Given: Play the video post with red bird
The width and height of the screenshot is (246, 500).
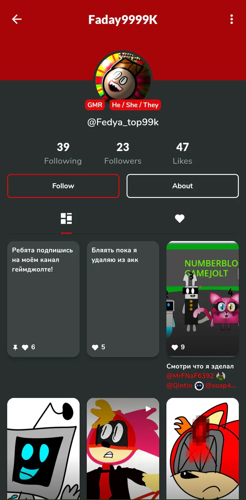Looking at the screenshot, I should 123,449.
